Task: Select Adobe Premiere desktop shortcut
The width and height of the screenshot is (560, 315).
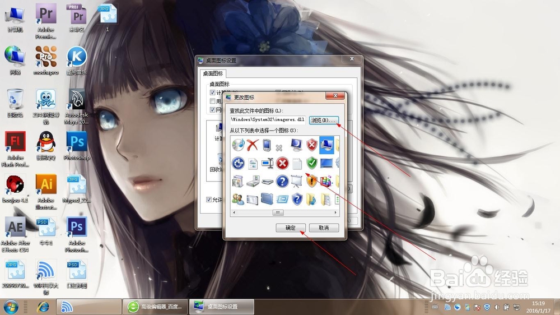Action: 46,21
